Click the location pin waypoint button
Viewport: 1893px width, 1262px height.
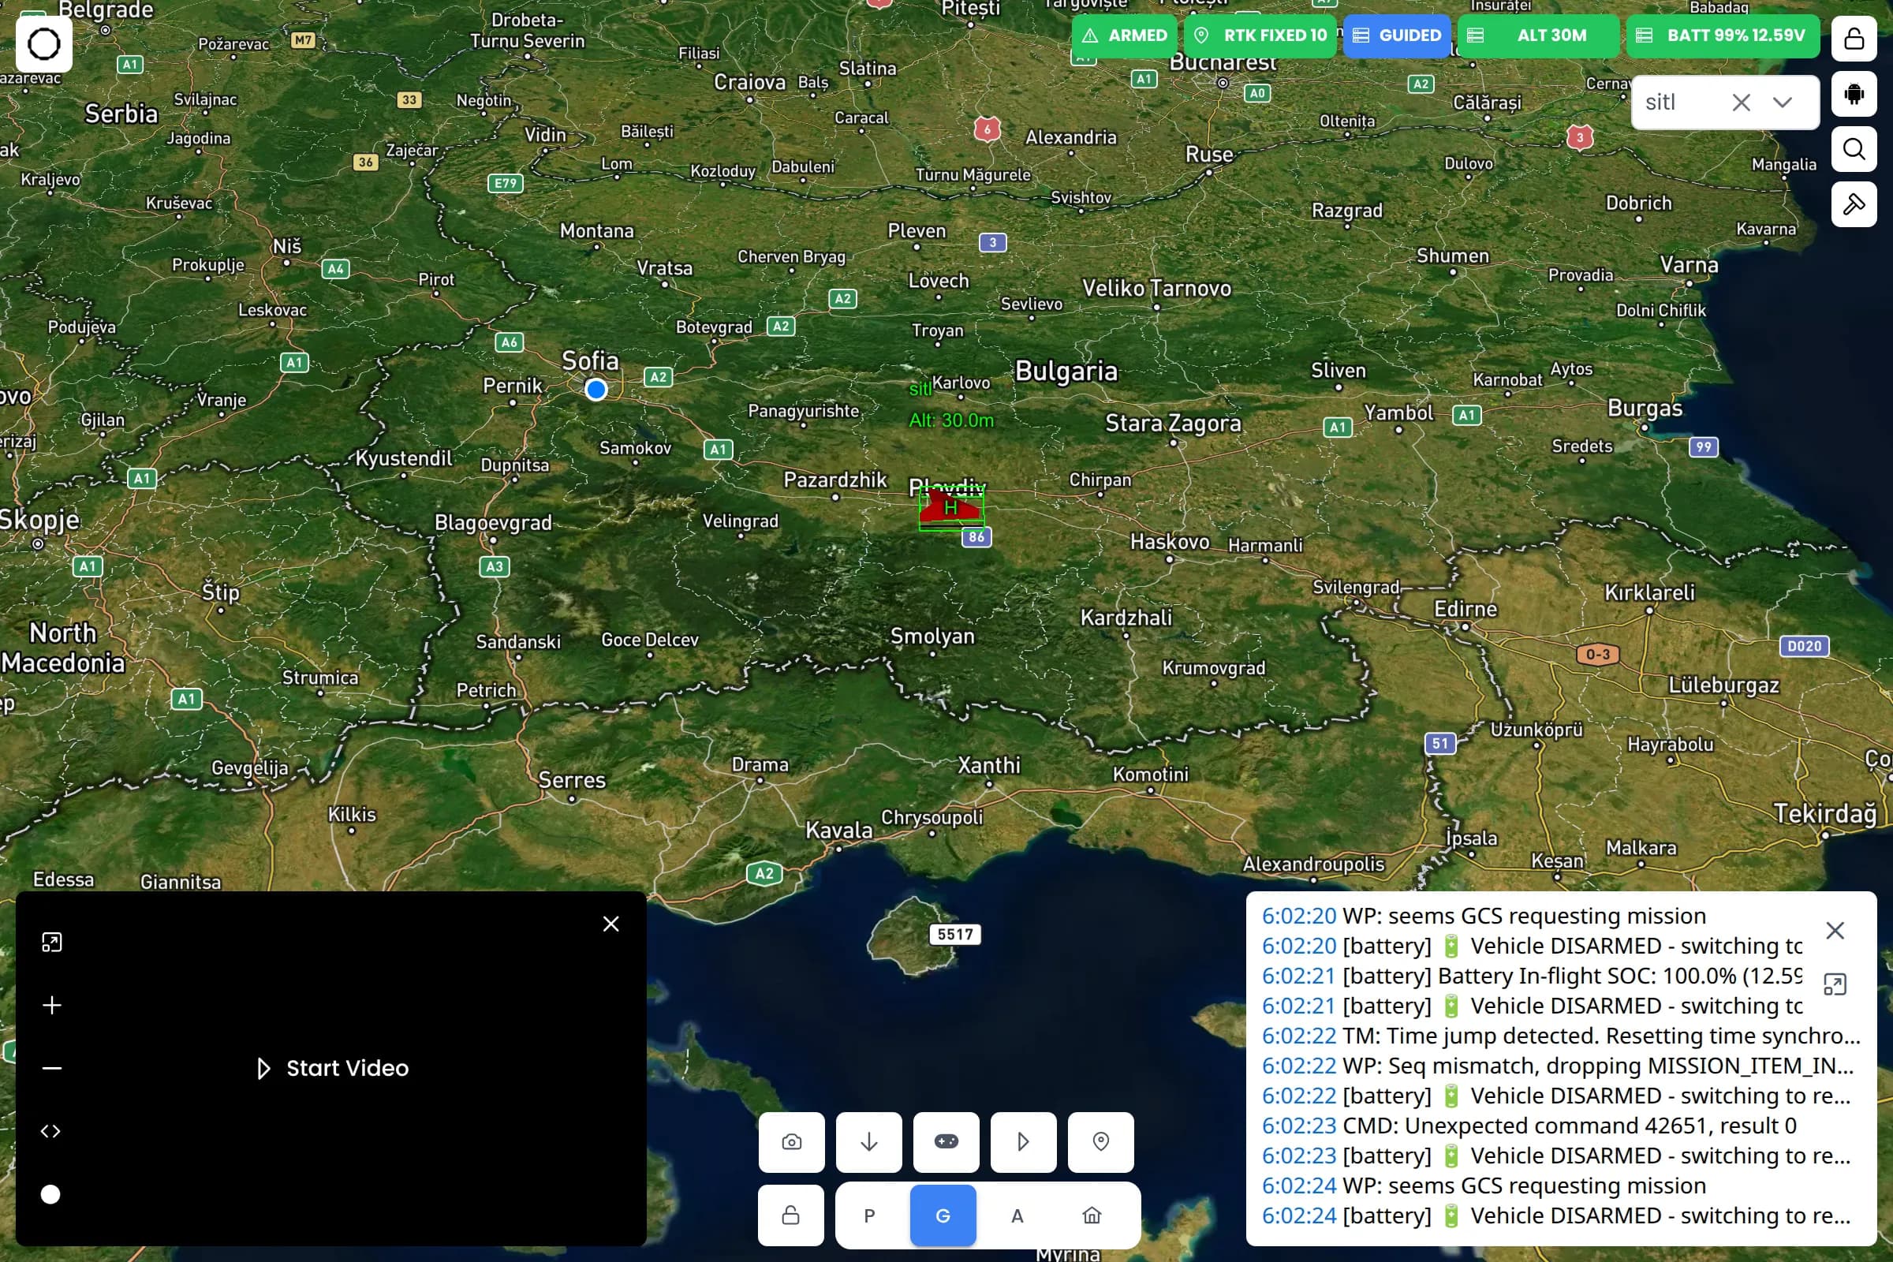[1100, 1141]
